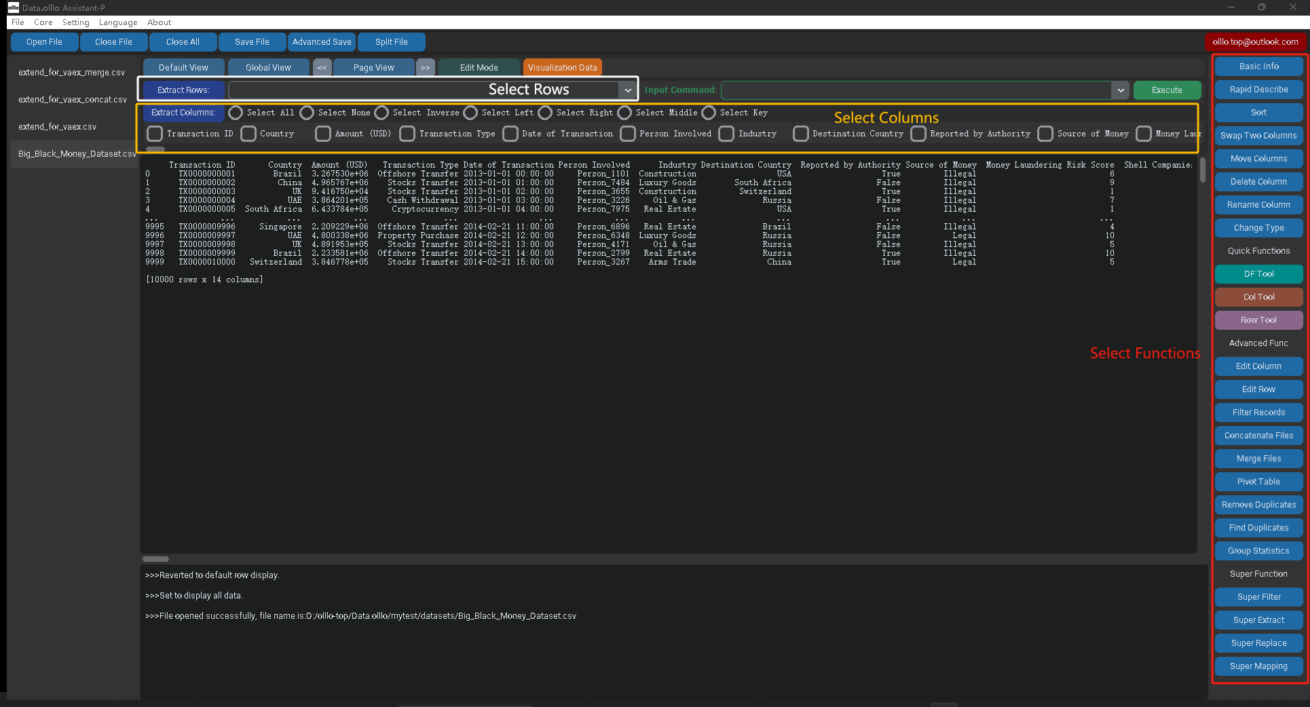Click the Advanced Save button
The height and width of the screenshot is (707, 1310).
(322, 42)
